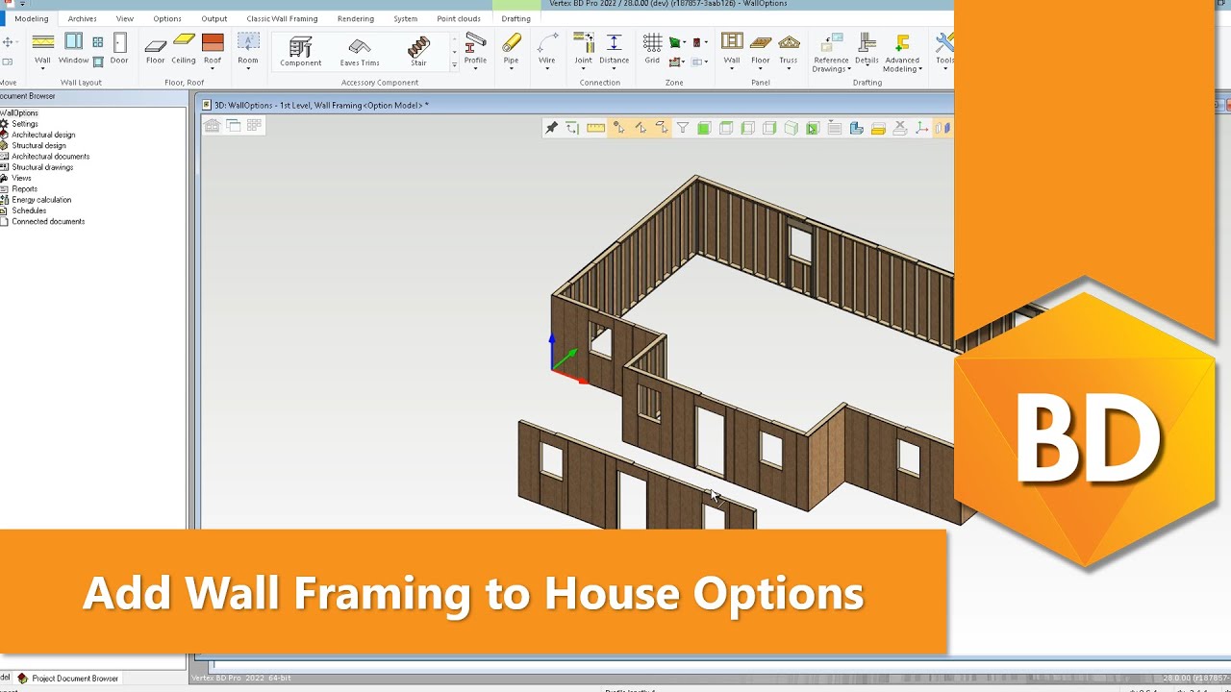Click the ruler measure icon in view toolbar
The height and width of the screenshot is (692, 1231).
pyautogui.click(x=595, y=128)
